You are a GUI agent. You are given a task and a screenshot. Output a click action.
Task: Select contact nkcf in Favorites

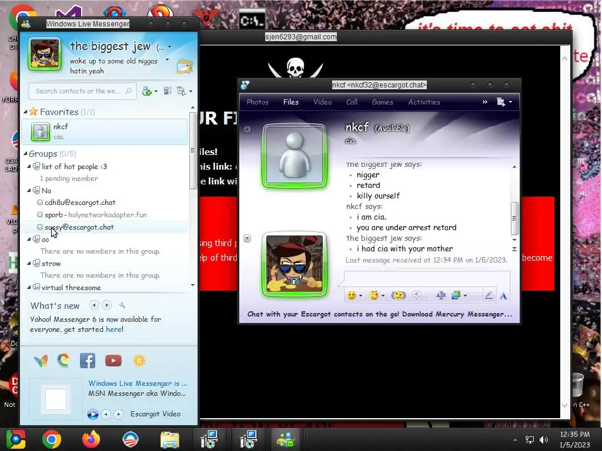click(x=105, y=132)
